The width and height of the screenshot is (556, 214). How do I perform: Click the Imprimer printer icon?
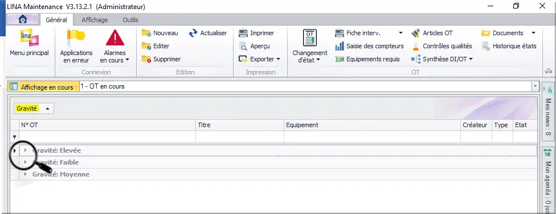click(x=243, y=33)
